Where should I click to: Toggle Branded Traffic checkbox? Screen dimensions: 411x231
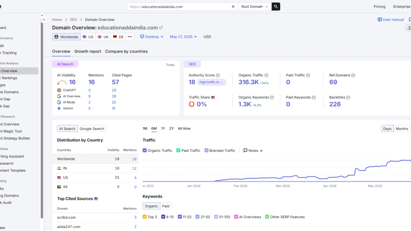pyautogui.click(x=207, y=151)
